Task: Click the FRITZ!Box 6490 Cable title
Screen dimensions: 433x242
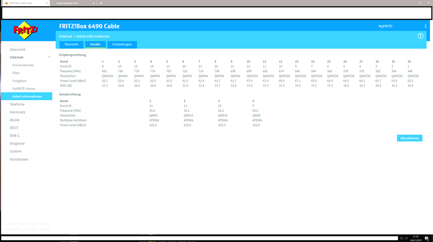Action: [89, 26]
